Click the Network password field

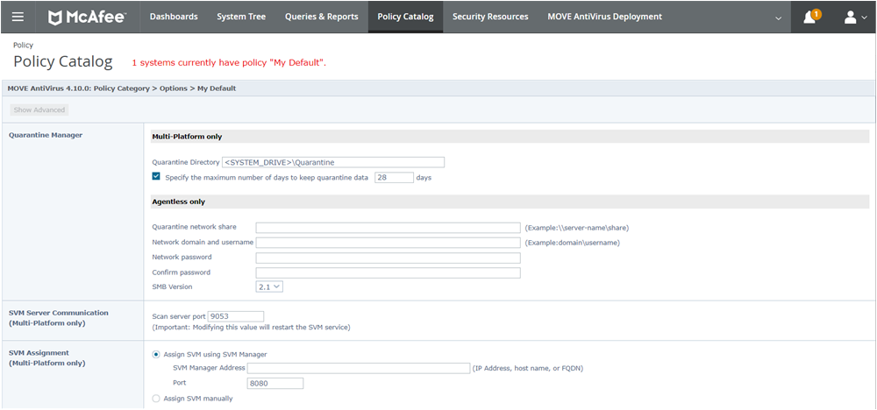pyautogui.click(x=389, y=258)
